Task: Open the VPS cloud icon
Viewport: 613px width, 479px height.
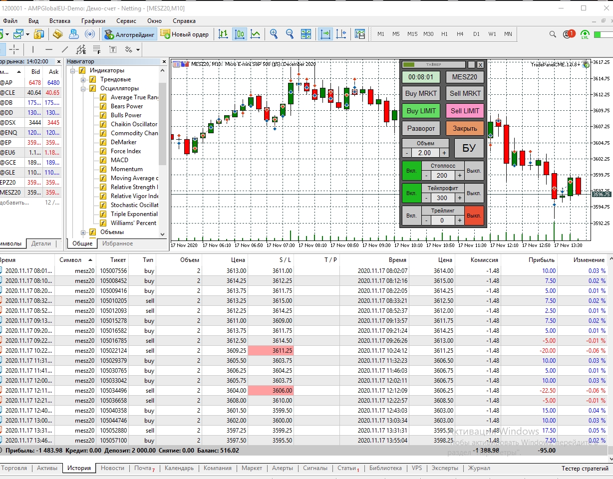Action: (x=73, y=34)
